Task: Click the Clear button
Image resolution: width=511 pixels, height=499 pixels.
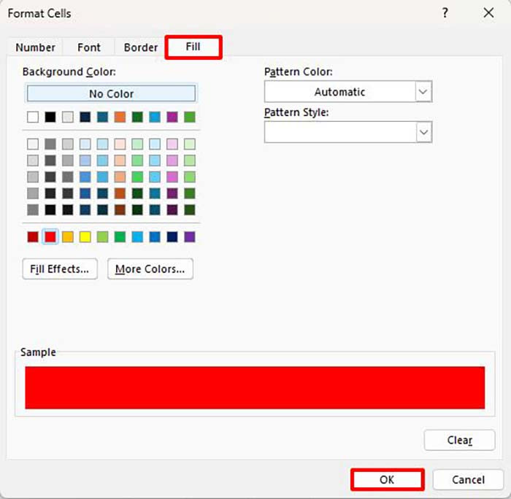Action: (x=459, y=440)
